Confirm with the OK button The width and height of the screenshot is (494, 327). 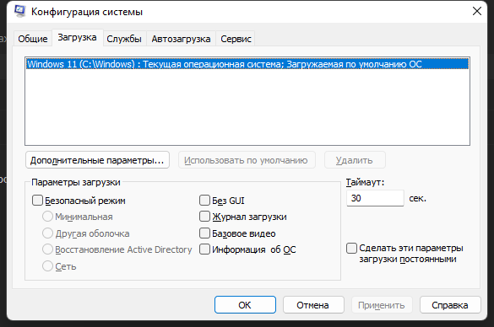[x=245, y=305]
